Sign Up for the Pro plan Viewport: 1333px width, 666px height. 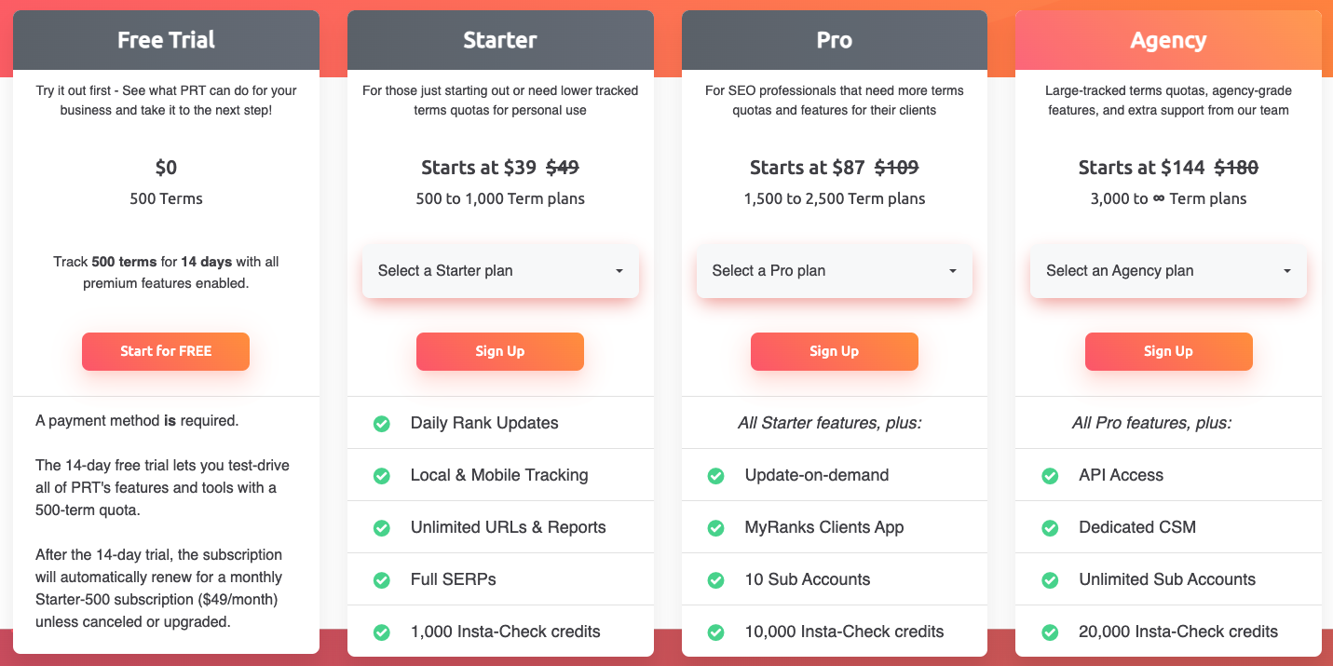click(835, 351)
